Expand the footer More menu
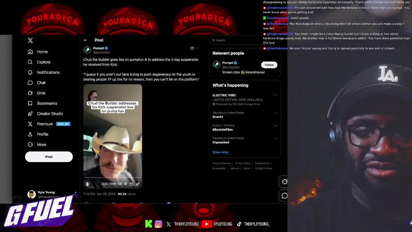 click(248, 168)
